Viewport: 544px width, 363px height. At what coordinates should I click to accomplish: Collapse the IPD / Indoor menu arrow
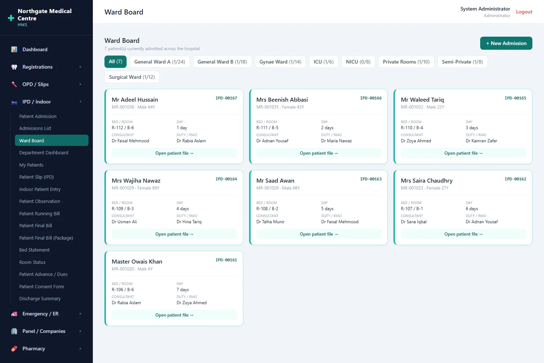pyautogui.click(x=81, y=102)
